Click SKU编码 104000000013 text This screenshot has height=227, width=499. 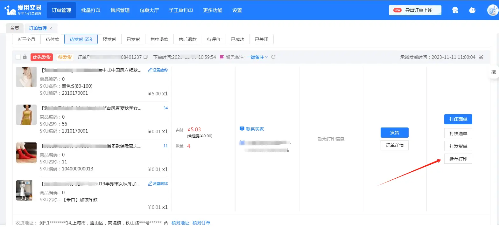pyautogui.click(x=78, y=169)
